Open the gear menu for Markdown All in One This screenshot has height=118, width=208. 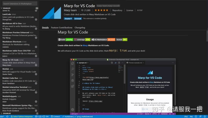coord(36,29)
